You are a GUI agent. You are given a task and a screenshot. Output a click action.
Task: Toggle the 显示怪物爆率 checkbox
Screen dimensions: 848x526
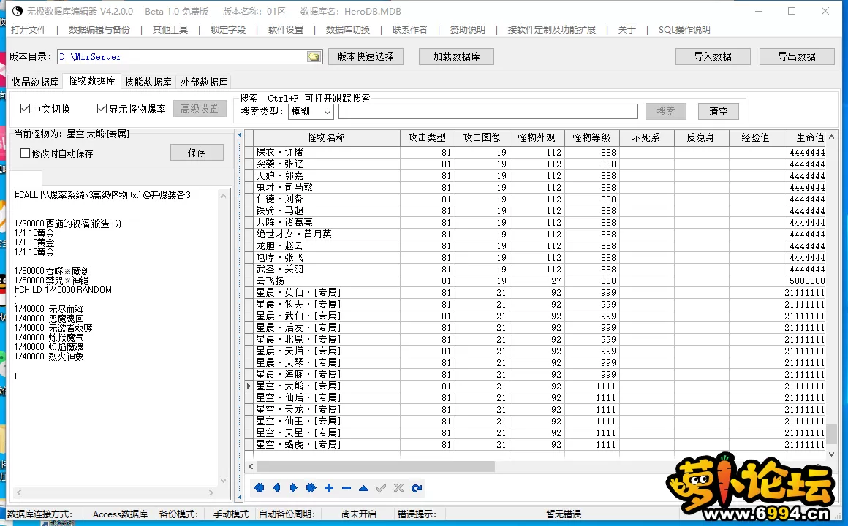tap(102, 109)
